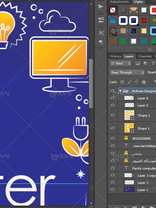This screenshot has width=156, height=208.
Task: Select the type layer filter icon
Action: [x=153, y=64]
